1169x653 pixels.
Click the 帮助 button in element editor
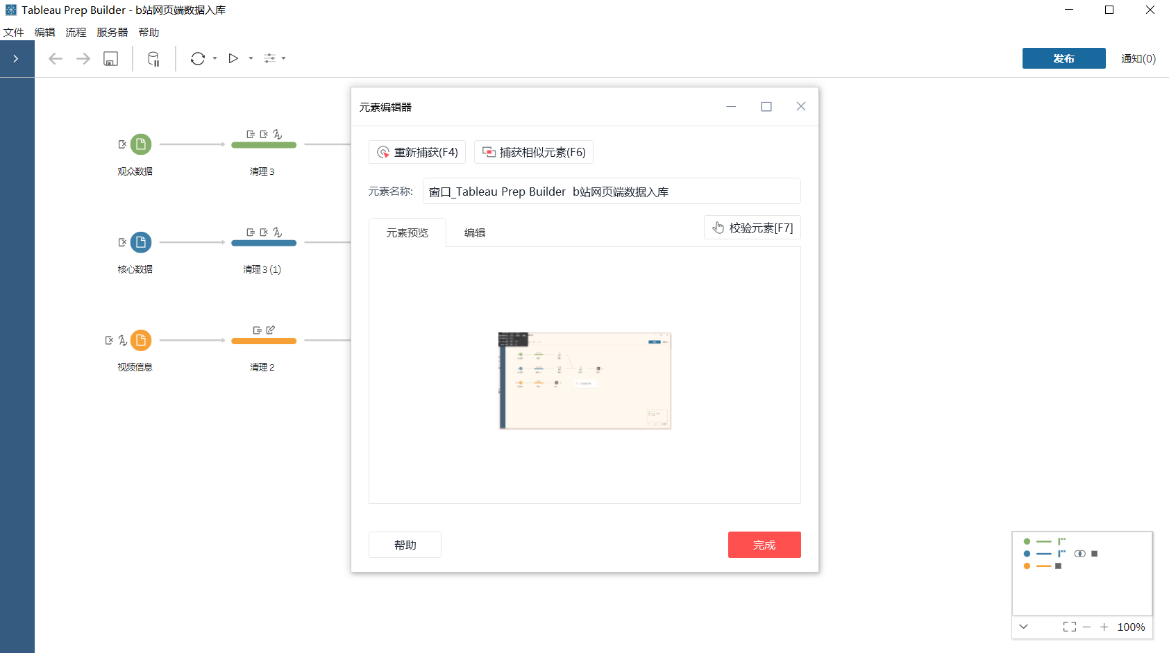(405, 545)
